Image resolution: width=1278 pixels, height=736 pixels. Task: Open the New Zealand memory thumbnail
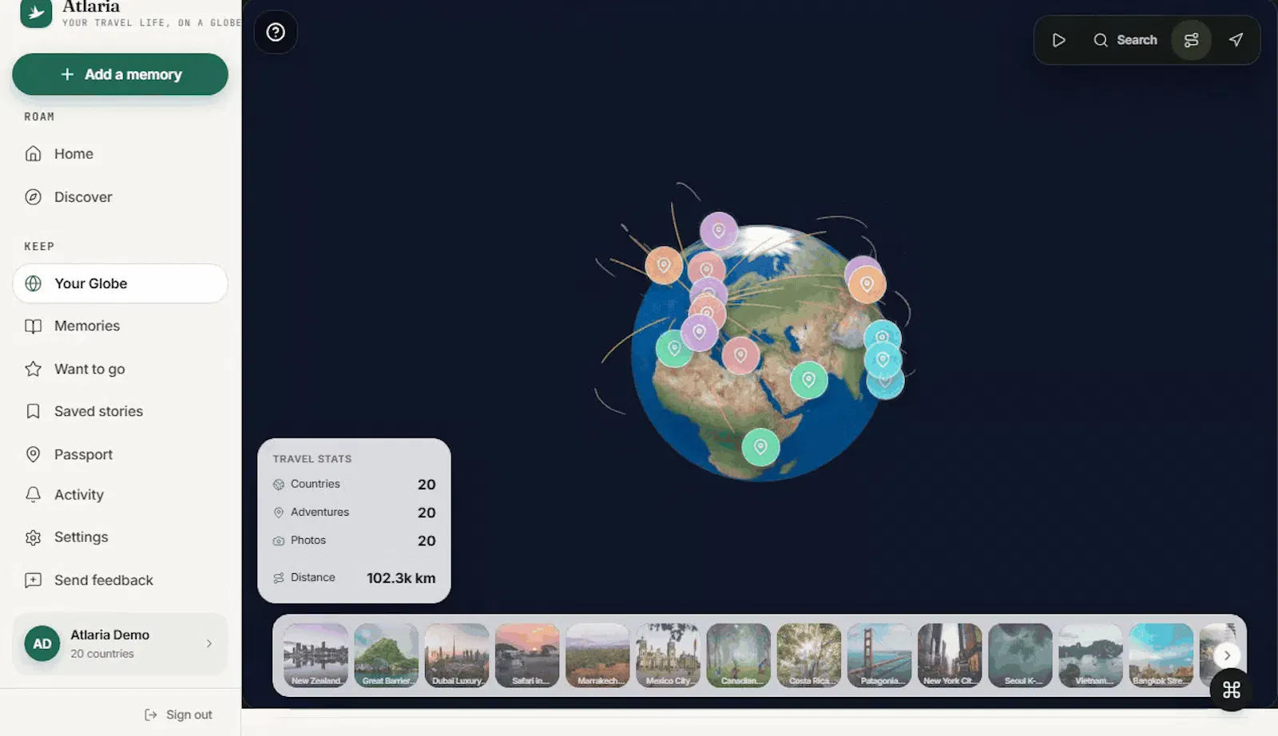[x=316, y=655]
